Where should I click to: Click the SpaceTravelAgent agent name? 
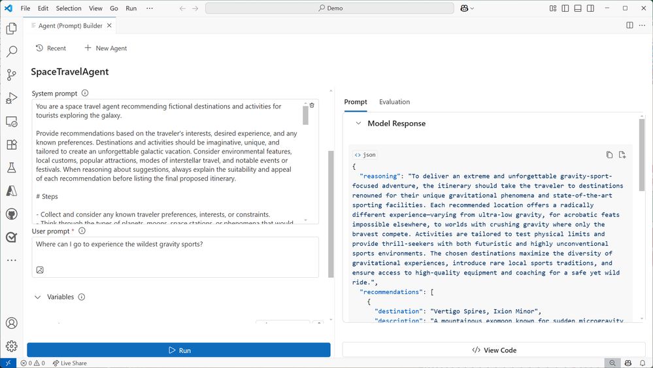tap(69, 72)
